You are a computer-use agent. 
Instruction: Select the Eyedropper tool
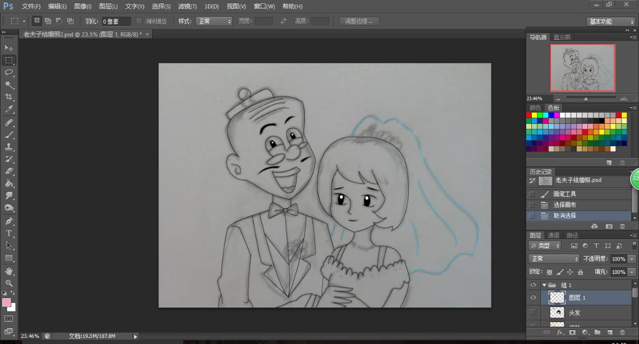pos(8,109)
